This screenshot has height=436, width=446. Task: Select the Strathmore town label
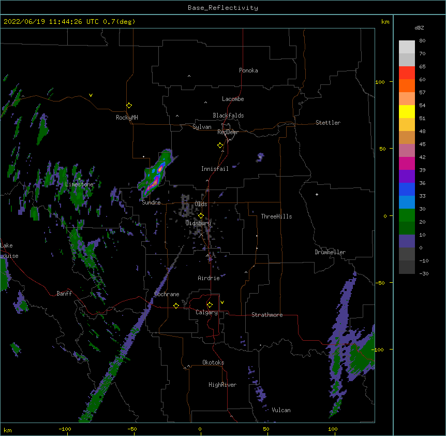click(x=267, y=315)
